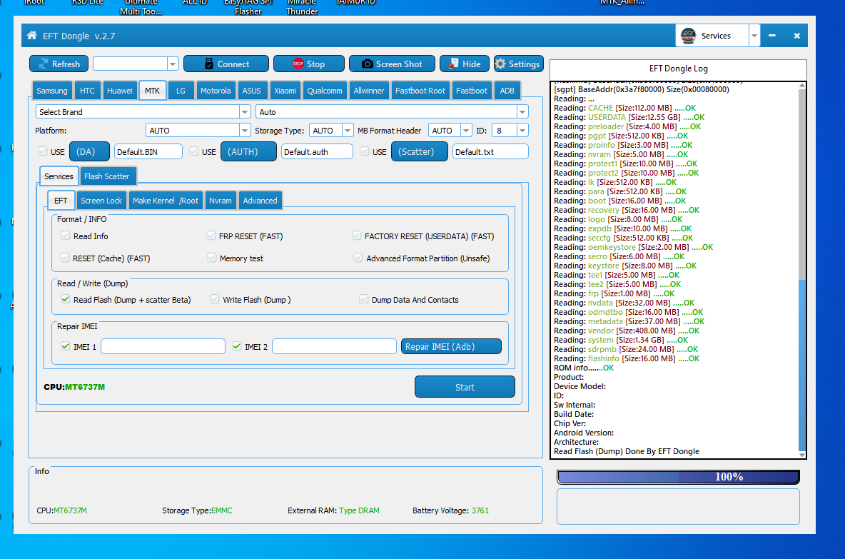
Task: Select the Services sub-tab
Action: click(x=59, y=176)
